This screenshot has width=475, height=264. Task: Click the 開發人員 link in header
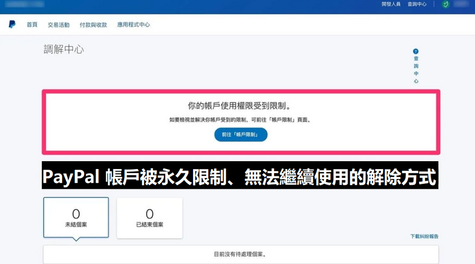(391, 4)
